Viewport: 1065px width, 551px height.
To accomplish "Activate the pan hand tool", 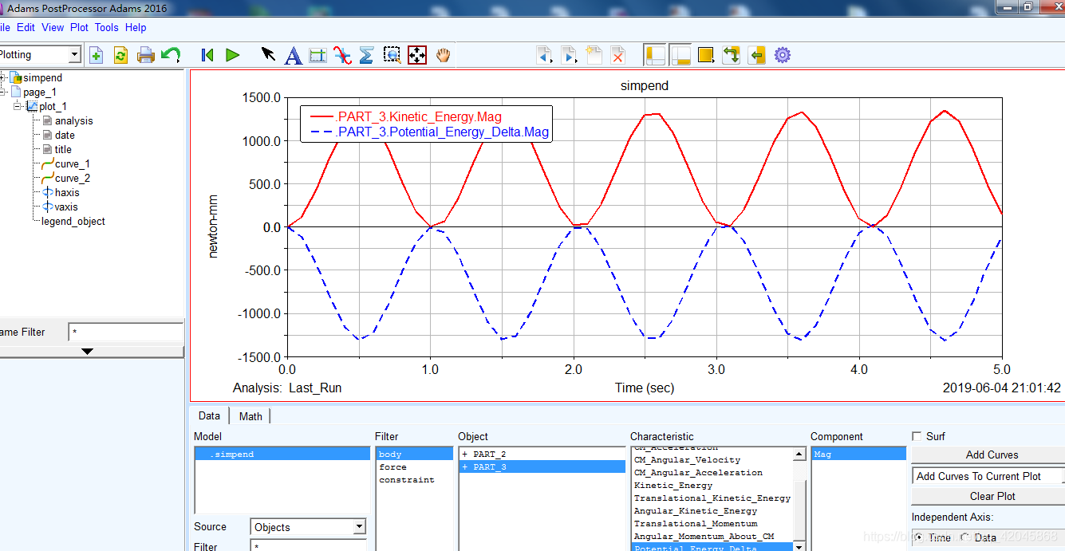I will 443,55.
